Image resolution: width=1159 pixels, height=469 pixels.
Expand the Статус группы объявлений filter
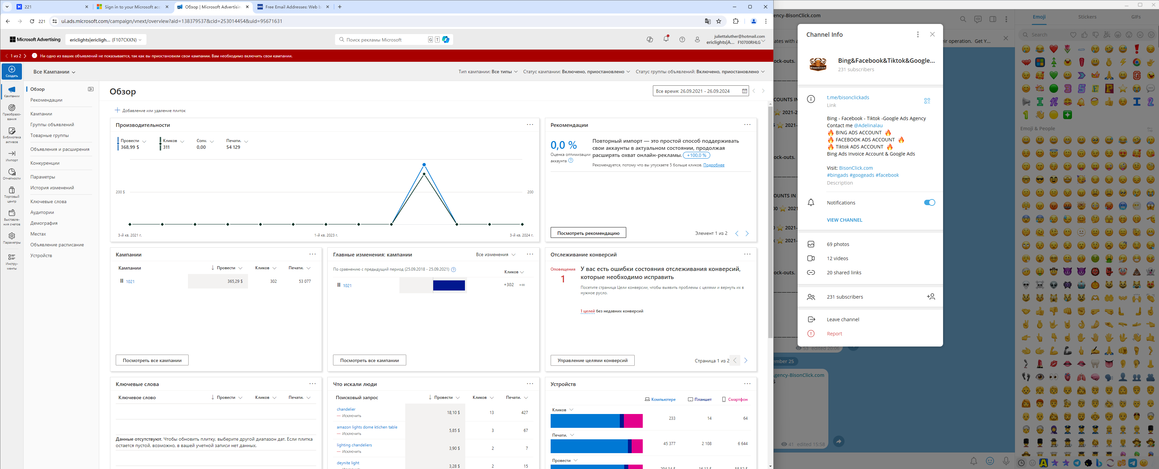click(700, 72)
